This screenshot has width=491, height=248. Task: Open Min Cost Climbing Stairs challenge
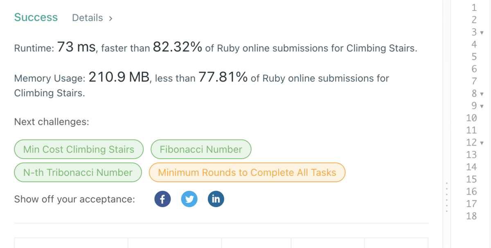pos(79,149)
